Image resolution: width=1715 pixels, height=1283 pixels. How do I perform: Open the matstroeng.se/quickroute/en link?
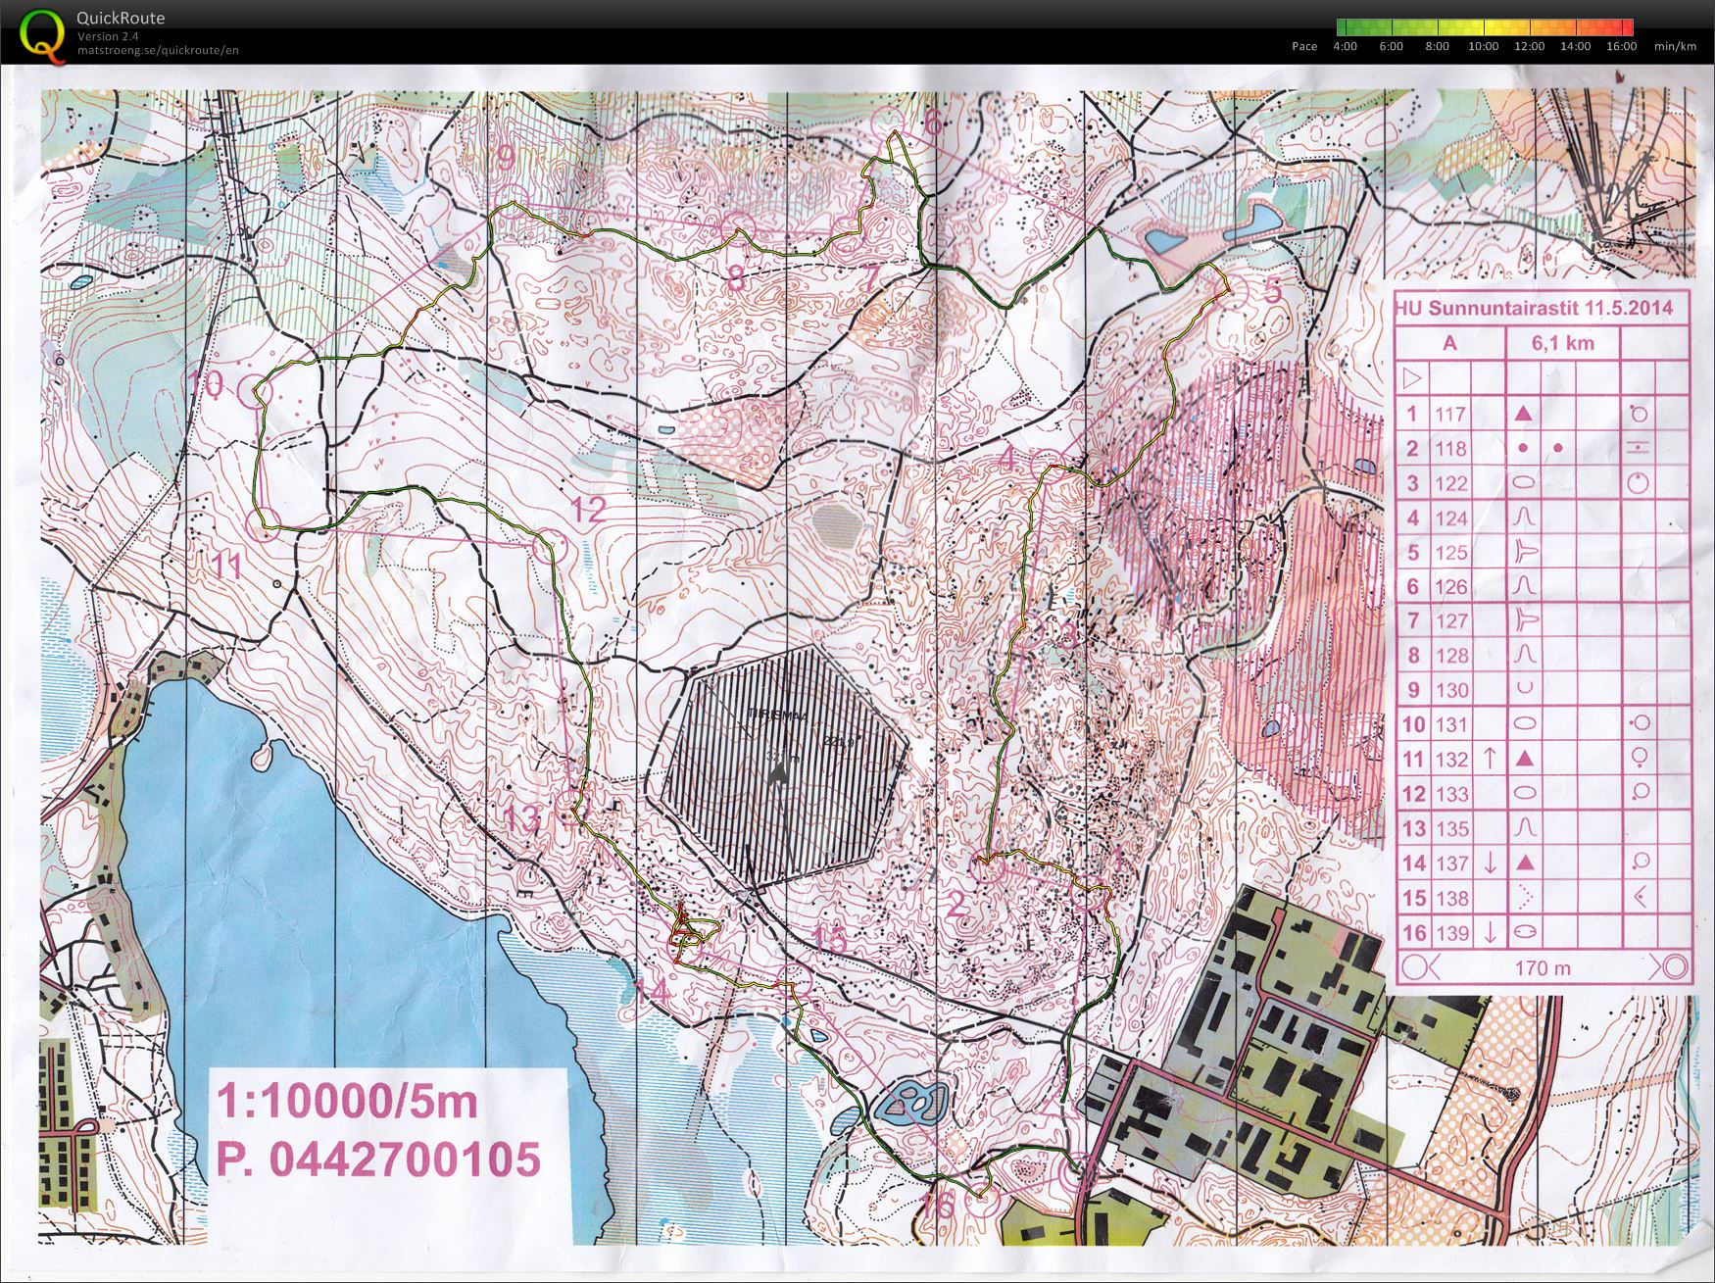(158, 51)
